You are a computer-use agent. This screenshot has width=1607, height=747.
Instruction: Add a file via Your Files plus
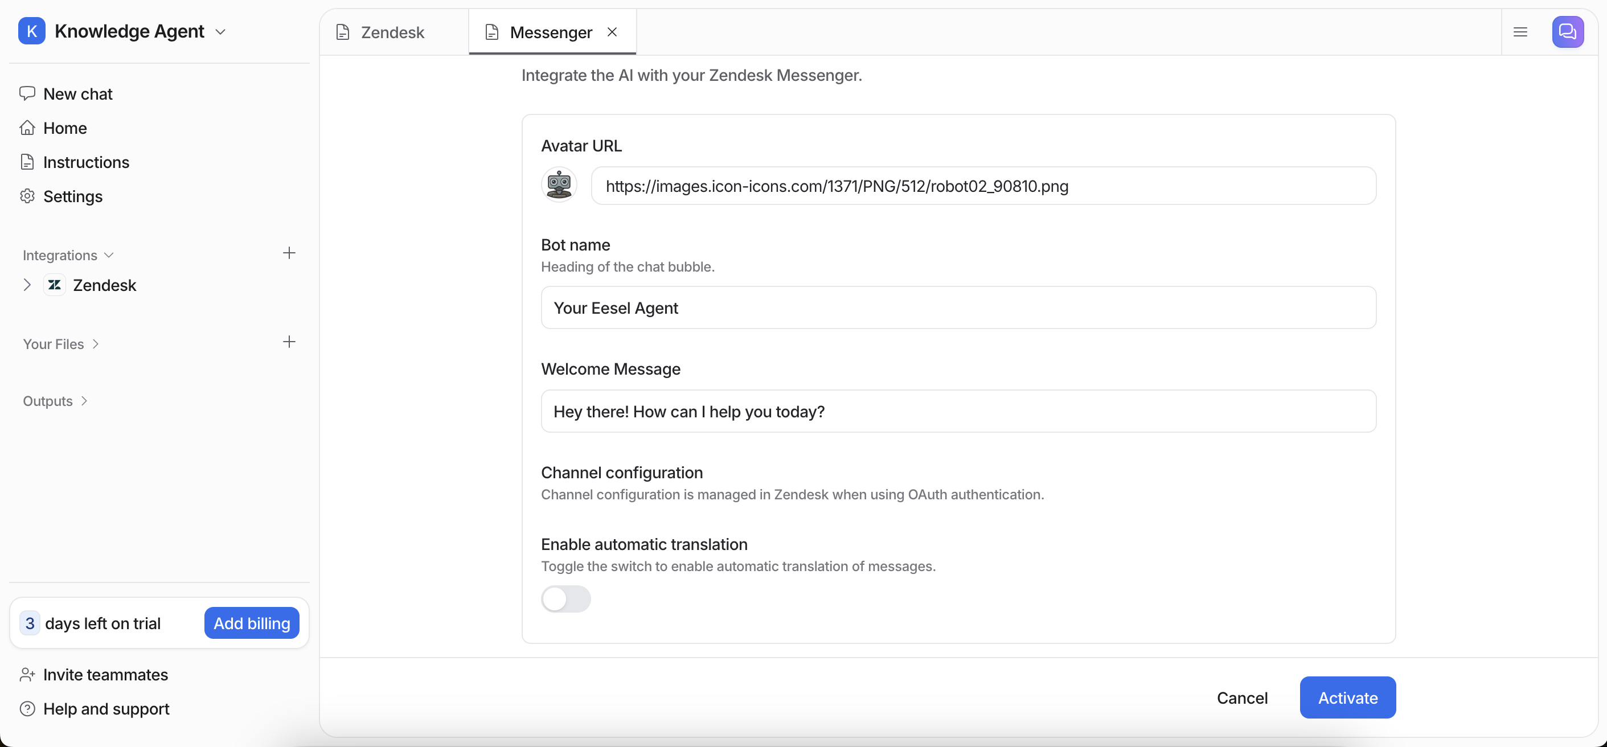289,342
